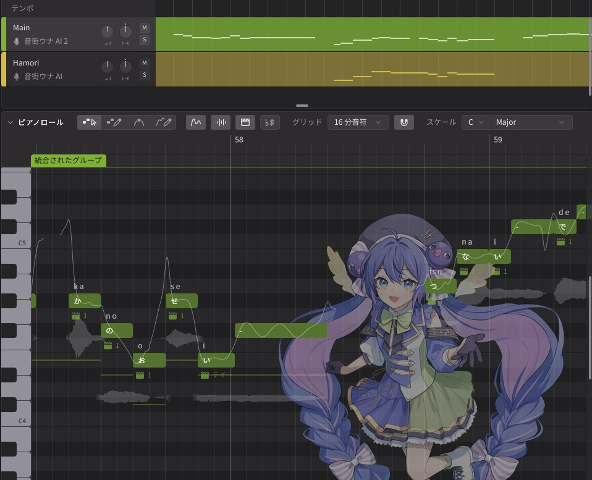Open the grid 16分音符 dropdown
Image resolution: width=592 pixels, height=480 pixels.
tap(358, 122)
